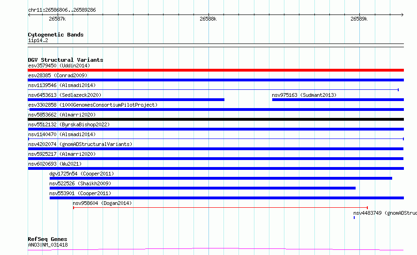
Task: Click the black nsv5853662 variant bar
Action: (x=216, y=119)
